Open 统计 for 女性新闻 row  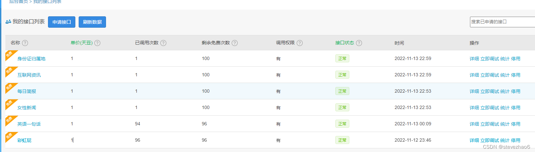coord(505,108)
